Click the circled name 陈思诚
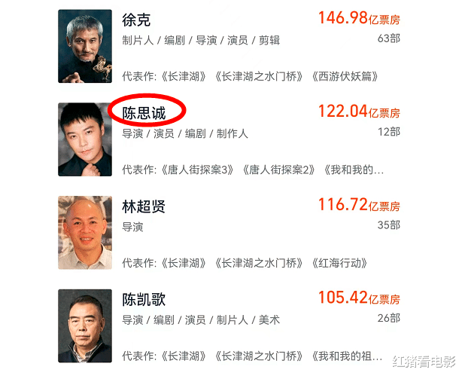This screenshot has width=462, height=376. click(144, 113)
